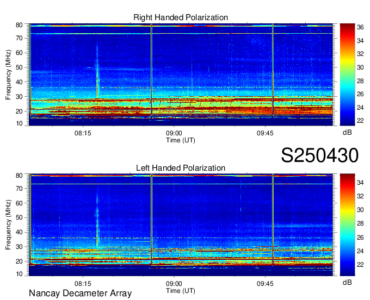Click the dB unit label under the Right Handed color bar

coord(347,132)
